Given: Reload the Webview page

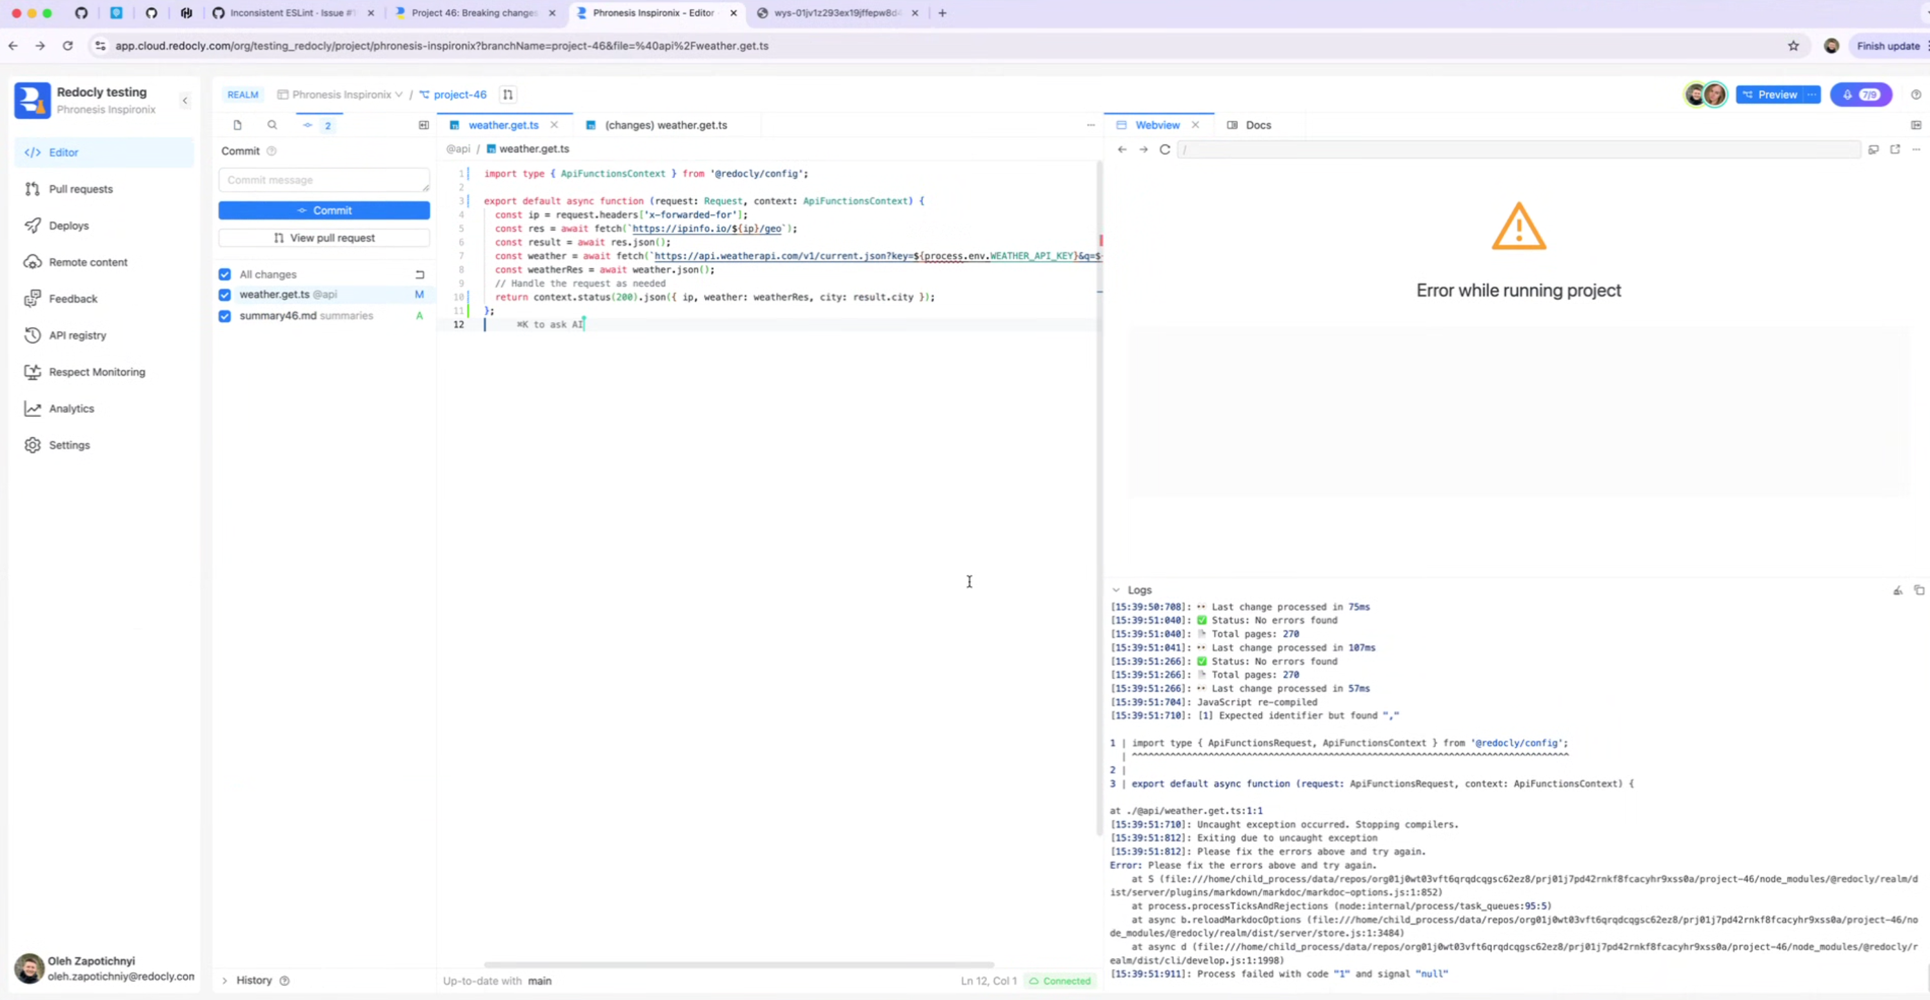Looking at the screenshot, I should pos(1165,149).
